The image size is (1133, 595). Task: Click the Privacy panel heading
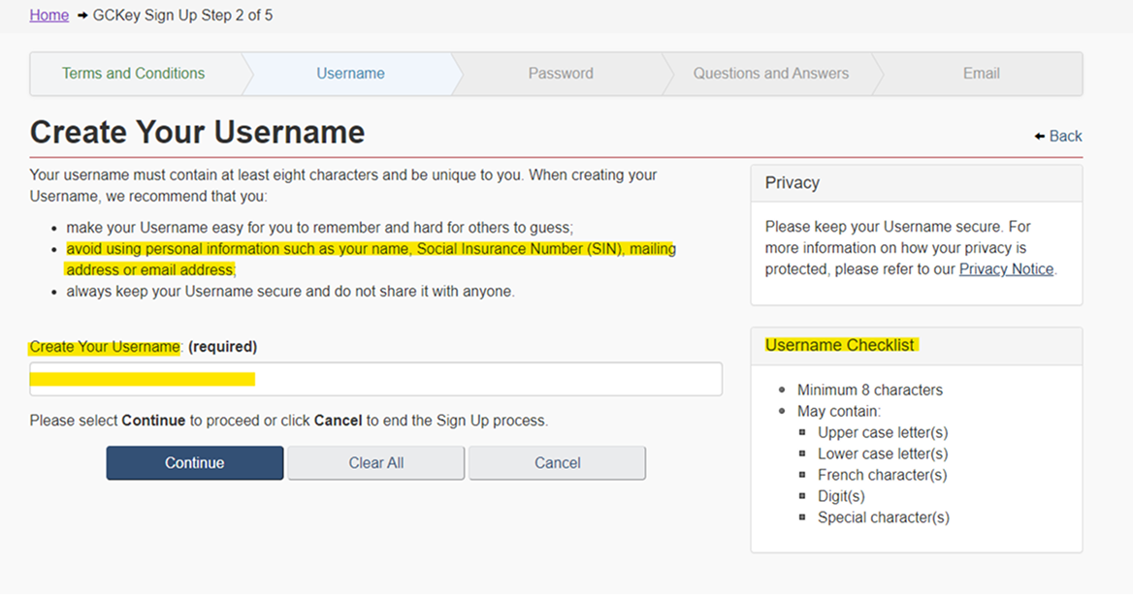[x=792, y=183]
